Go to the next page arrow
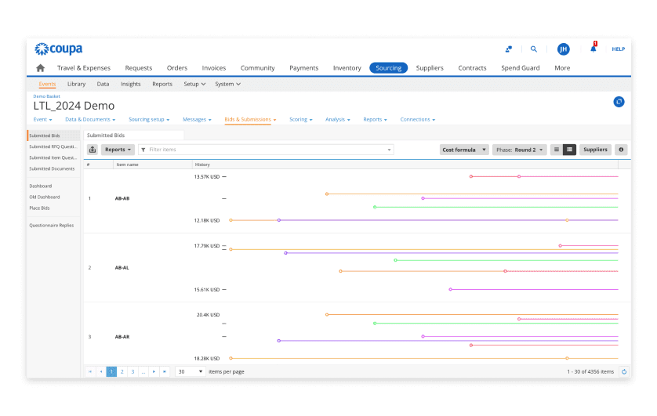 154,371
